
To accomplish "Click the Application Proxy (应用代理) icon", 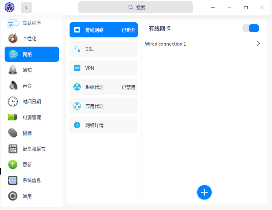I will tap(77, 106).
